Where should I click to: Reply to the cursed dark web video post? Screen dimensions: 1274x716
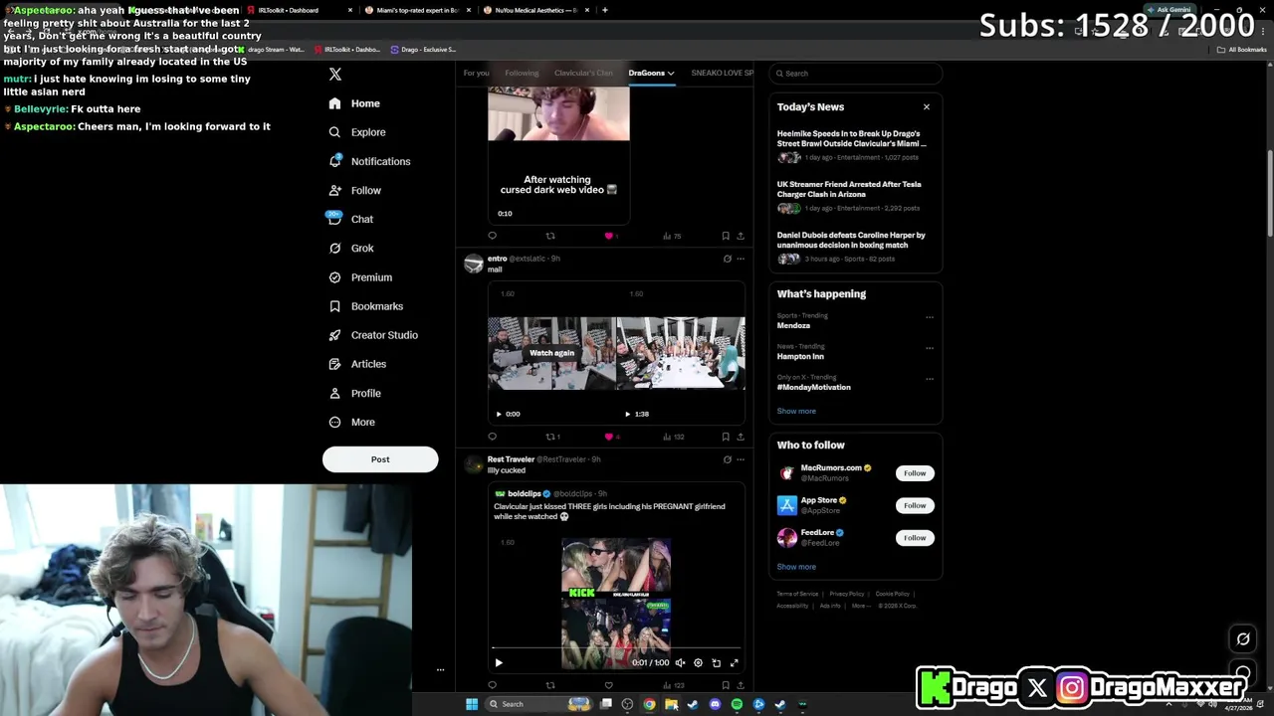[492, 236]
